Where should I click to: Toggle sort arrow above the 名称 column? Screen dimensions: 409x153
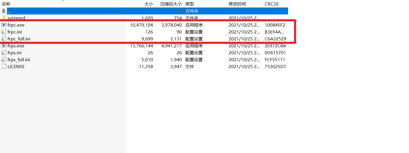(63, 1)
